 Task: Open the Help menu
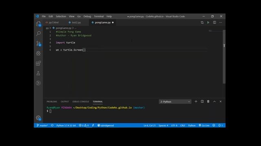(109, 16)
